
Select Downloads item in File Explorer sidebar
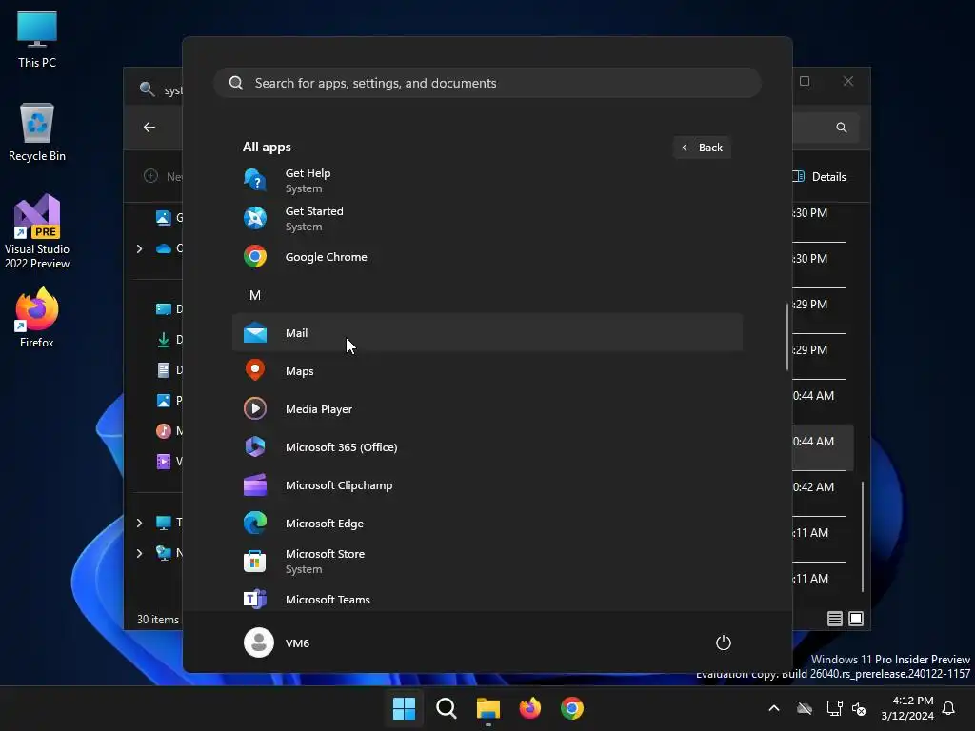tap(169, 340)
